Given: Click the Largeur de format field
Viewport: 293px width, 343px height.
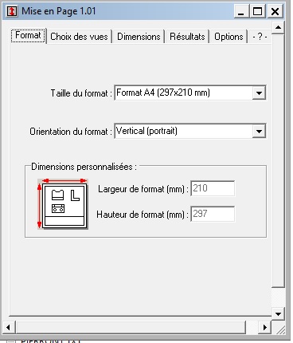Looking at the screenshot, I should (213, 188).
